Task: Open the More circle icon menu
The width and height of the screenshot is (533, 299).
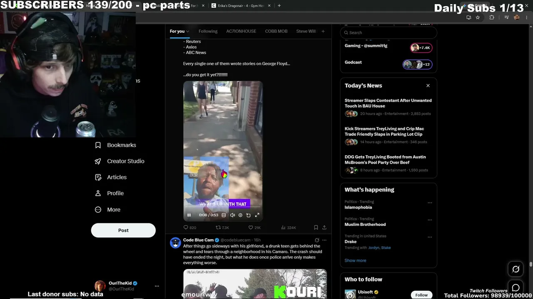Action: pyautogui.click(x=98, y=210)
